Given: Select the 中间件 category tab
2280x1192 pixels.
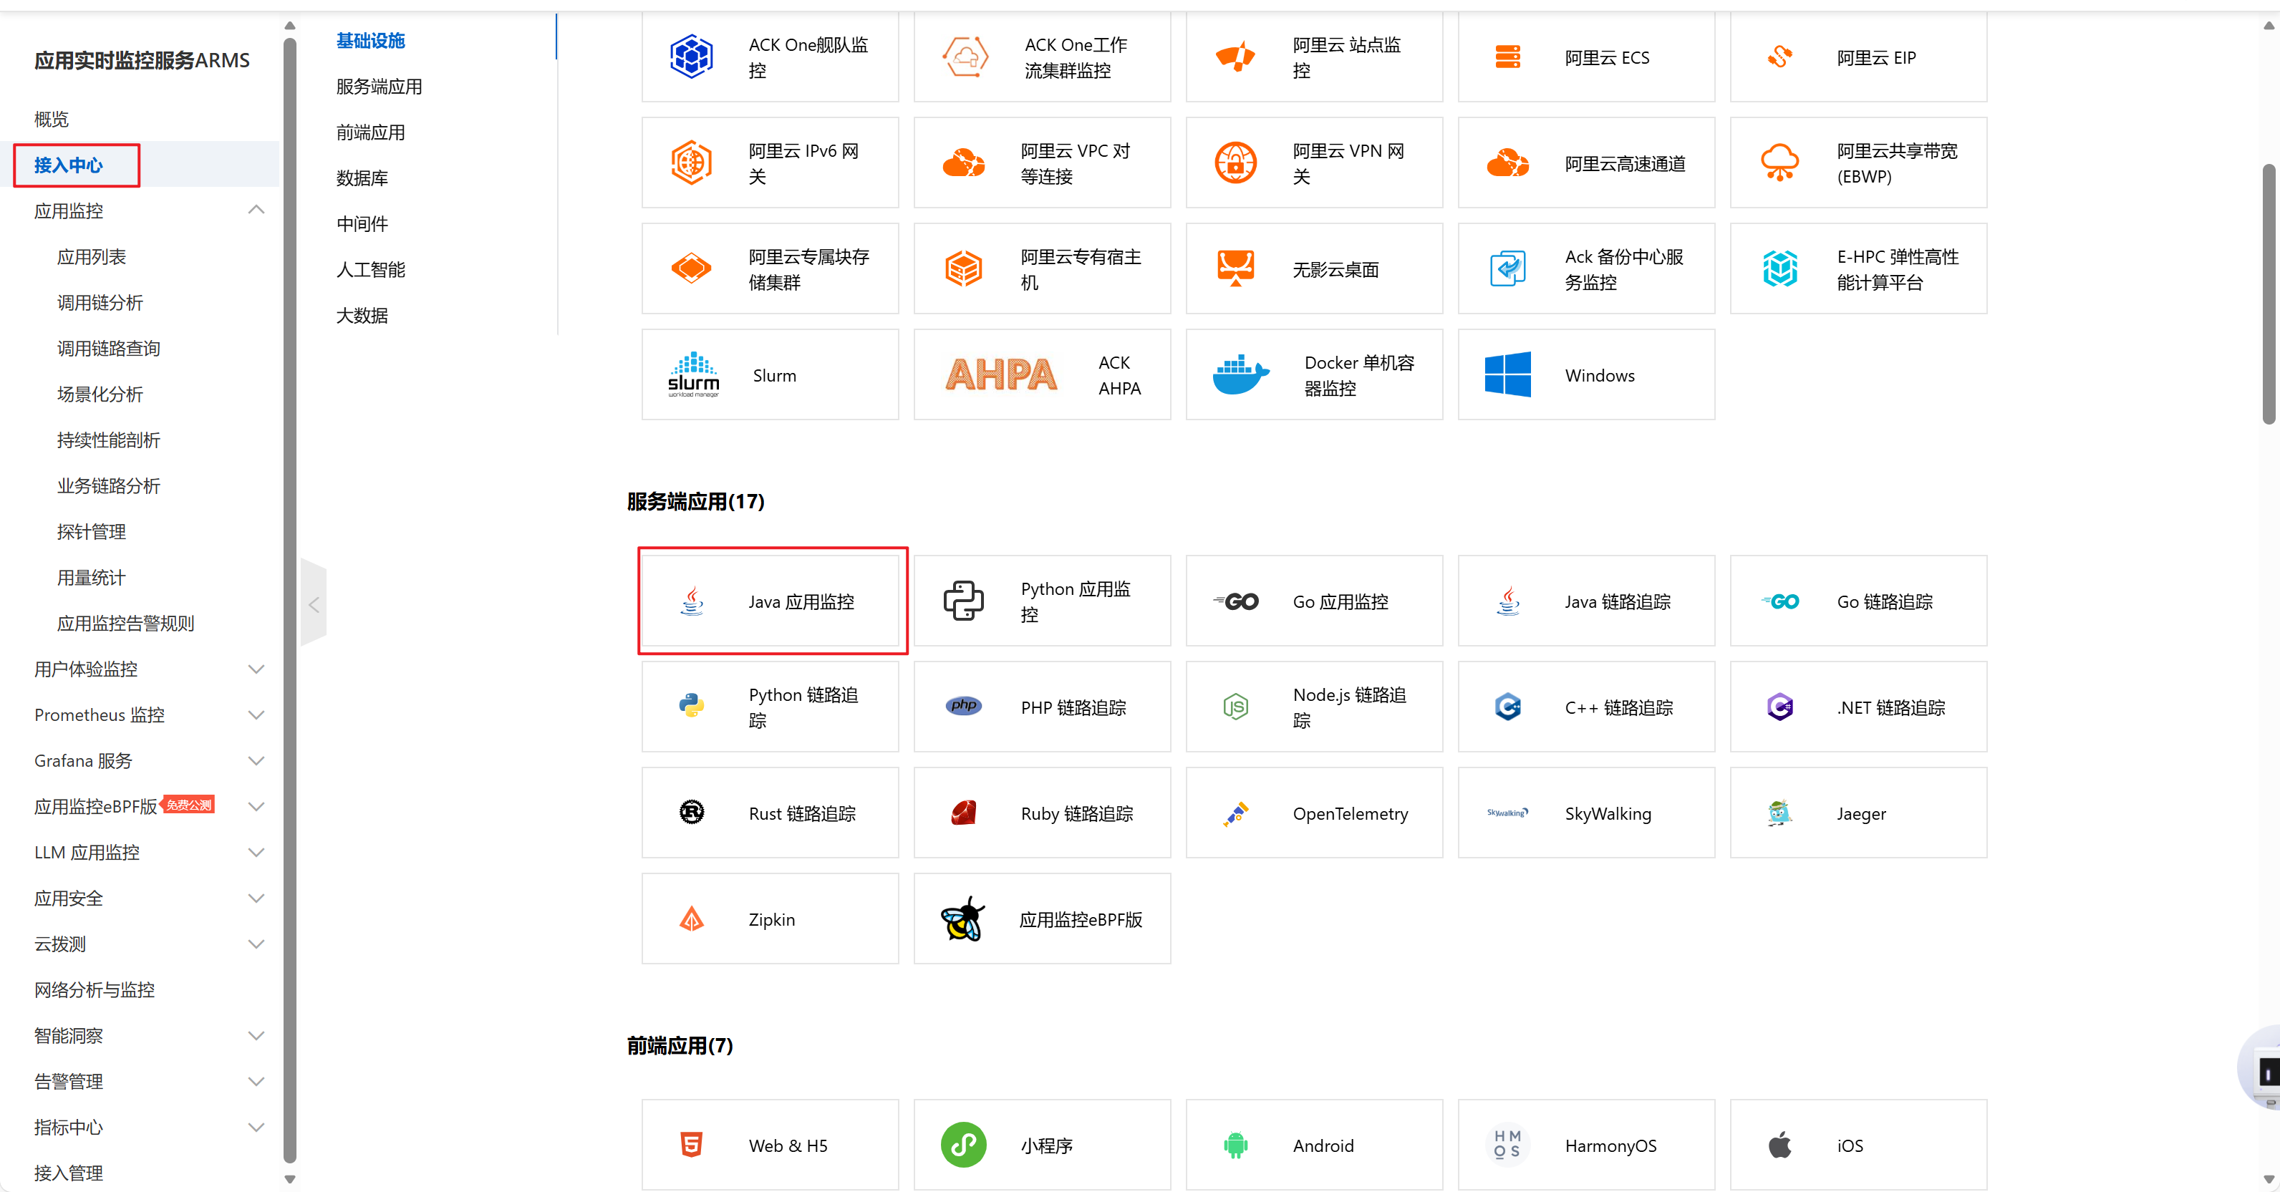Looking at the screenshot, I should point(362,224).
